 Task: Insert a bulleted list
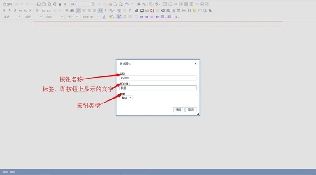(49, 10)
